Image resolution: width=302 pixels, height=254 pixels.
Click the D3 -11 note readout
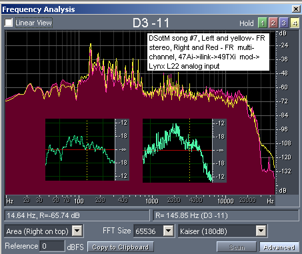coord(151,23)
